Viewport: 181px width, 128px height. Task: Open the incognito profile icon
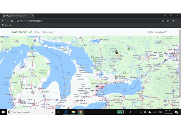point(173,21)
